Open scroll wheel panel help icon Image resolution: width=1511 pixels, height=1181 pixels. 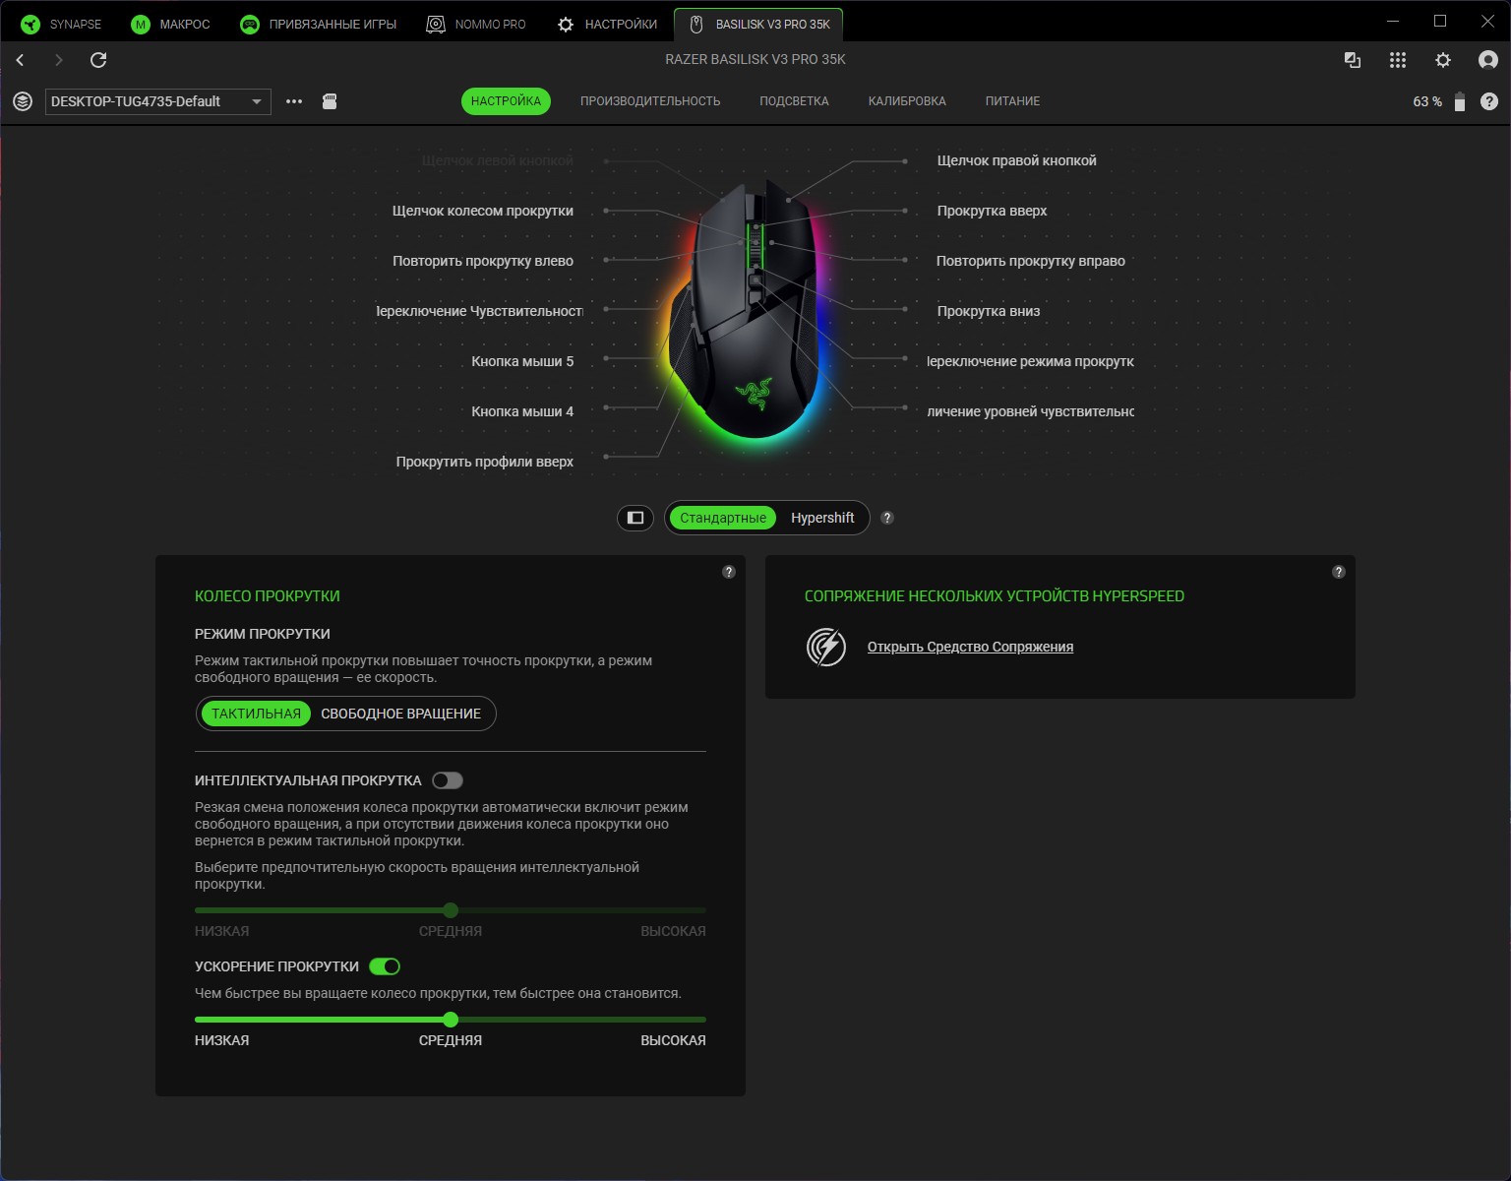[x=729, y=572]
